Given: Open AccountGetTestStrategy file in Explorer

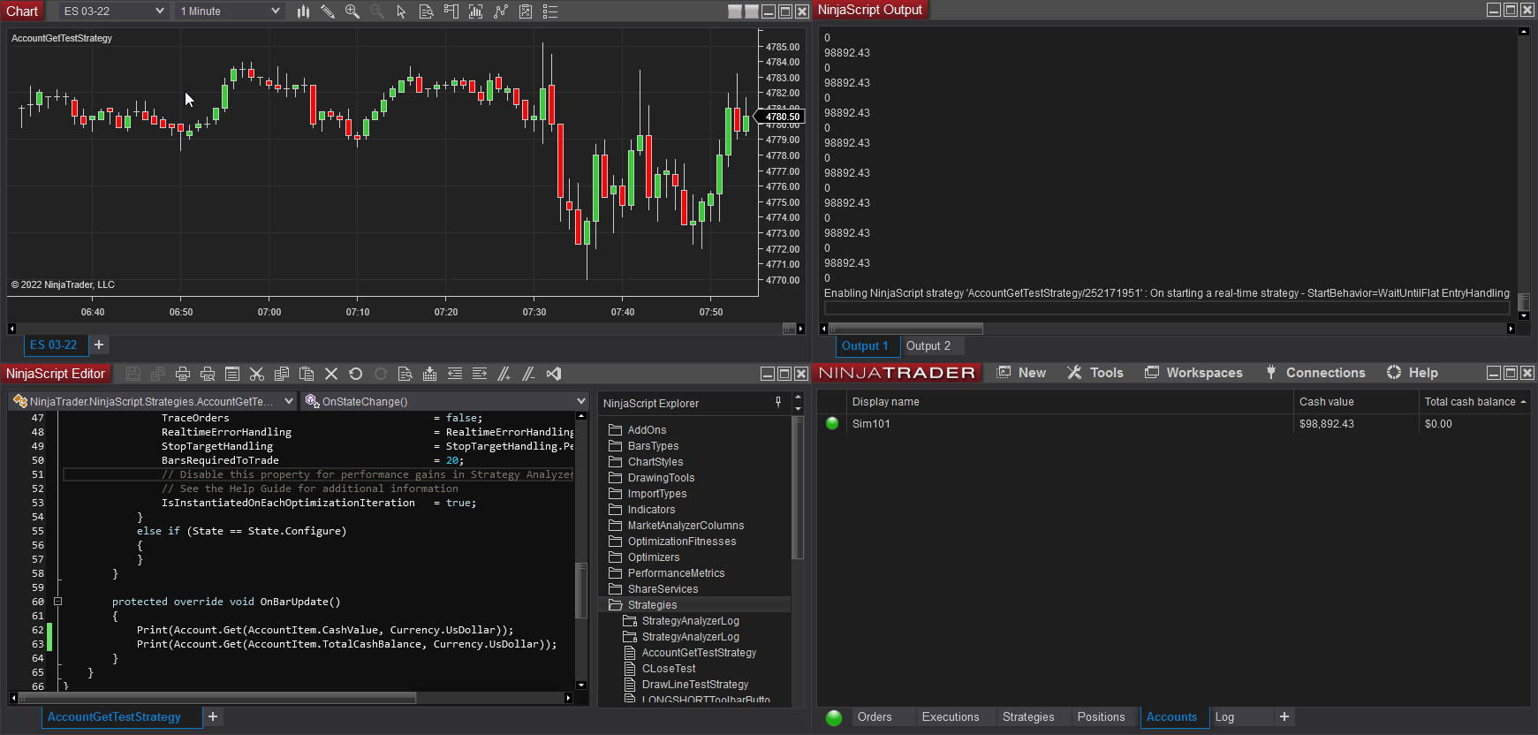Looking at the screenshot, I should click(x=690, y=653).
